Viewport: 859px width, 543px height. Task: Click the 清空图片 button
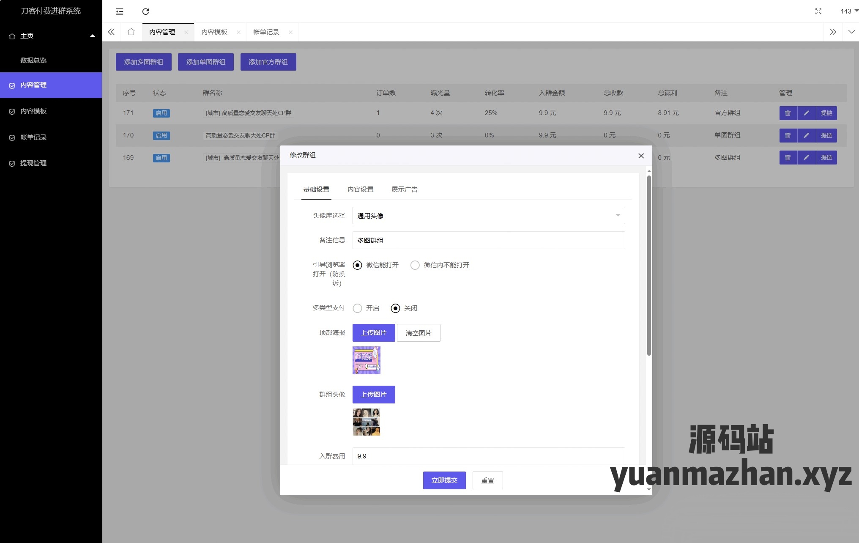[x=418, y=333]
